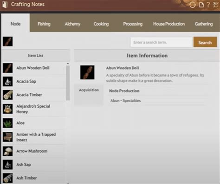
Task: Select Amber with a Trapped Insect entry
Action: click(x=36, y=137)
